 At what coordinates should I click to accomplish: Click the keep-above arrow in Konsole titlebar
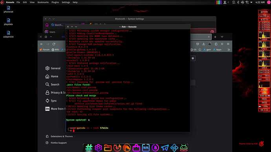tap(72, 27)
